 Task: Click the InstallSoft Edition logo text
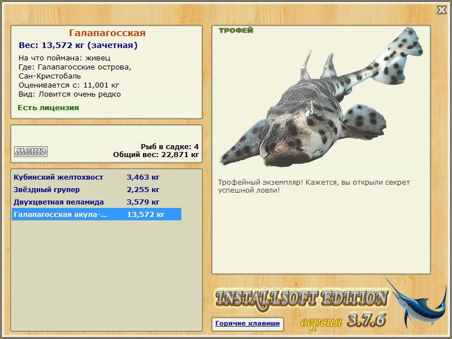click(302, 299)
